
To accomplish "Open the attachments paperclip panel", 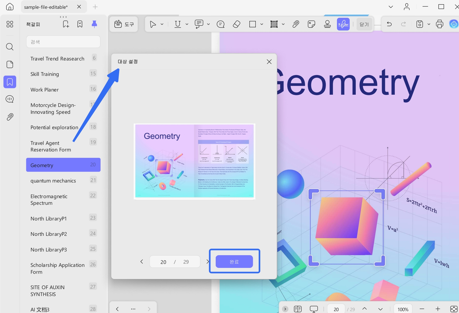I will 10,117.
